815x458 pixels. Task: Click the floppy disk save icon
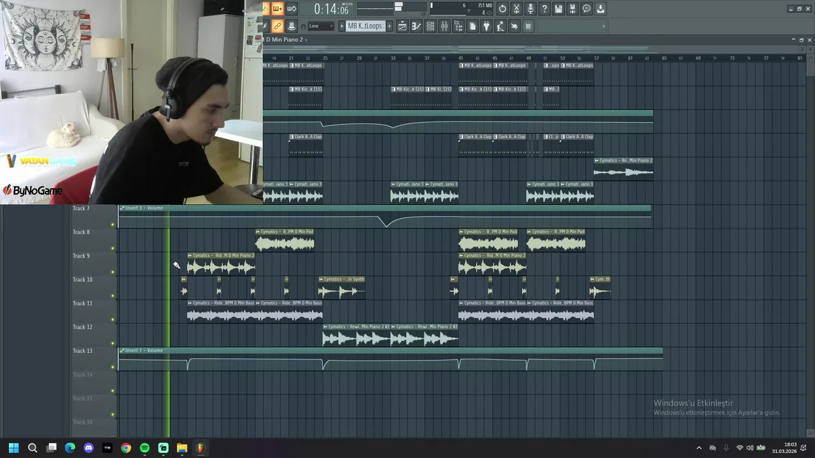coord(558,9)
